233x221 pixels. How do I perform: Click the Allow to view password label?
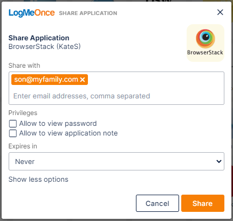click(x=58, y=124)
